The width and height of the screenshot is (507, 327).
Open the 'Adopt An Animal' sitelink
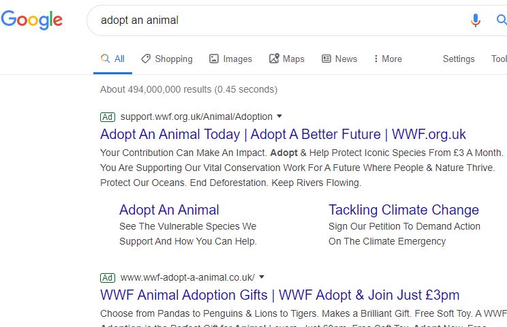(169, 210)
